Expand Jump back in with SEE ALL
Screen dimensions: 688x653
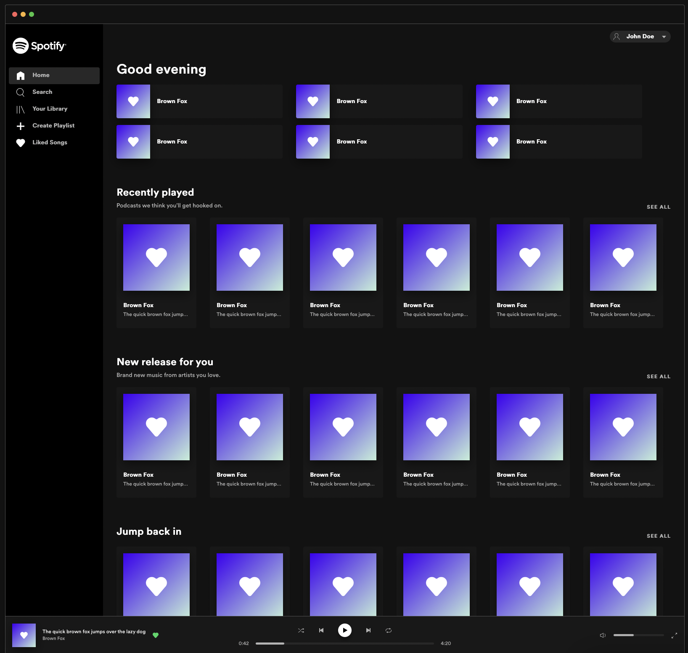pyautogui.click(x=658, y=536)
